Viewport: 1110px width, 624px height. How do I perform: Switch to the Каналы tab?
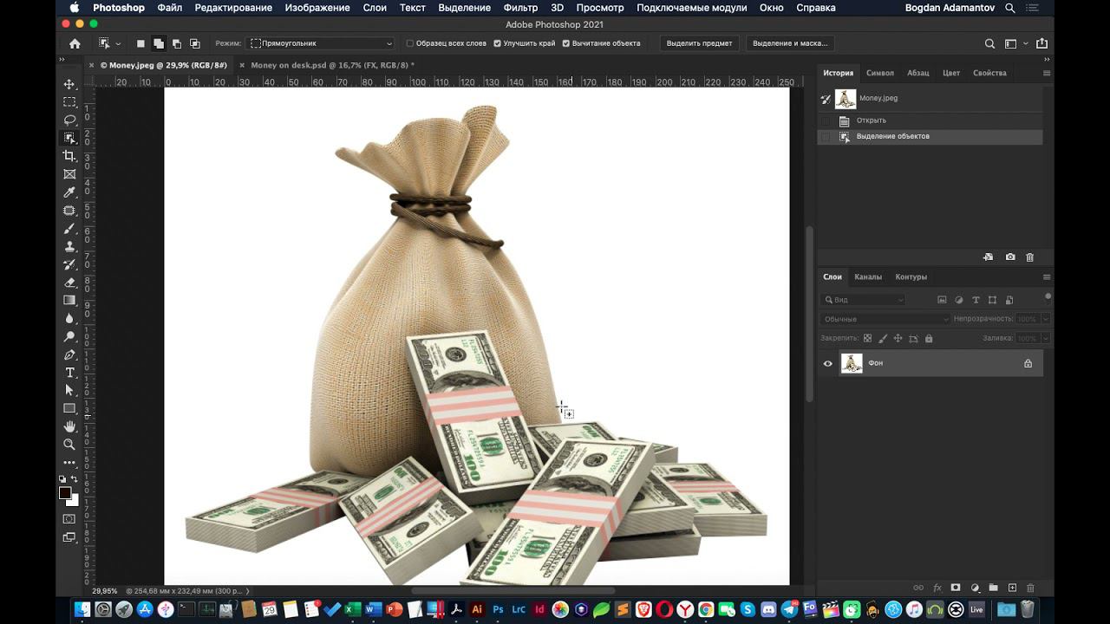[868, 277]
